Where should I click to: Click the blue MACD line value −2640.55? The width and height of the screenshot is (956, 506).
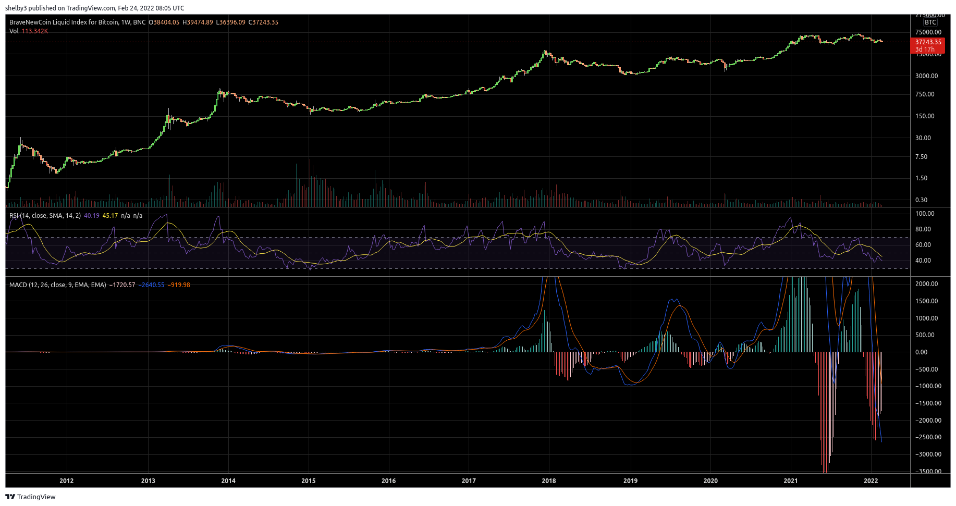point(151,285)
